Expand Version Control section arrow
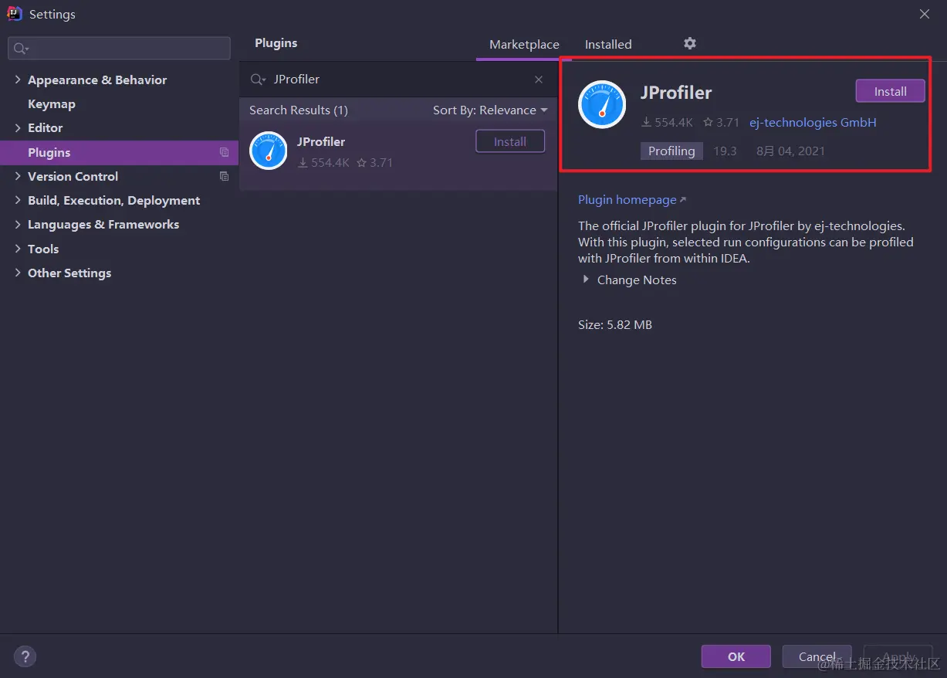This screenshot has width=947, height=678. (18, 176)
